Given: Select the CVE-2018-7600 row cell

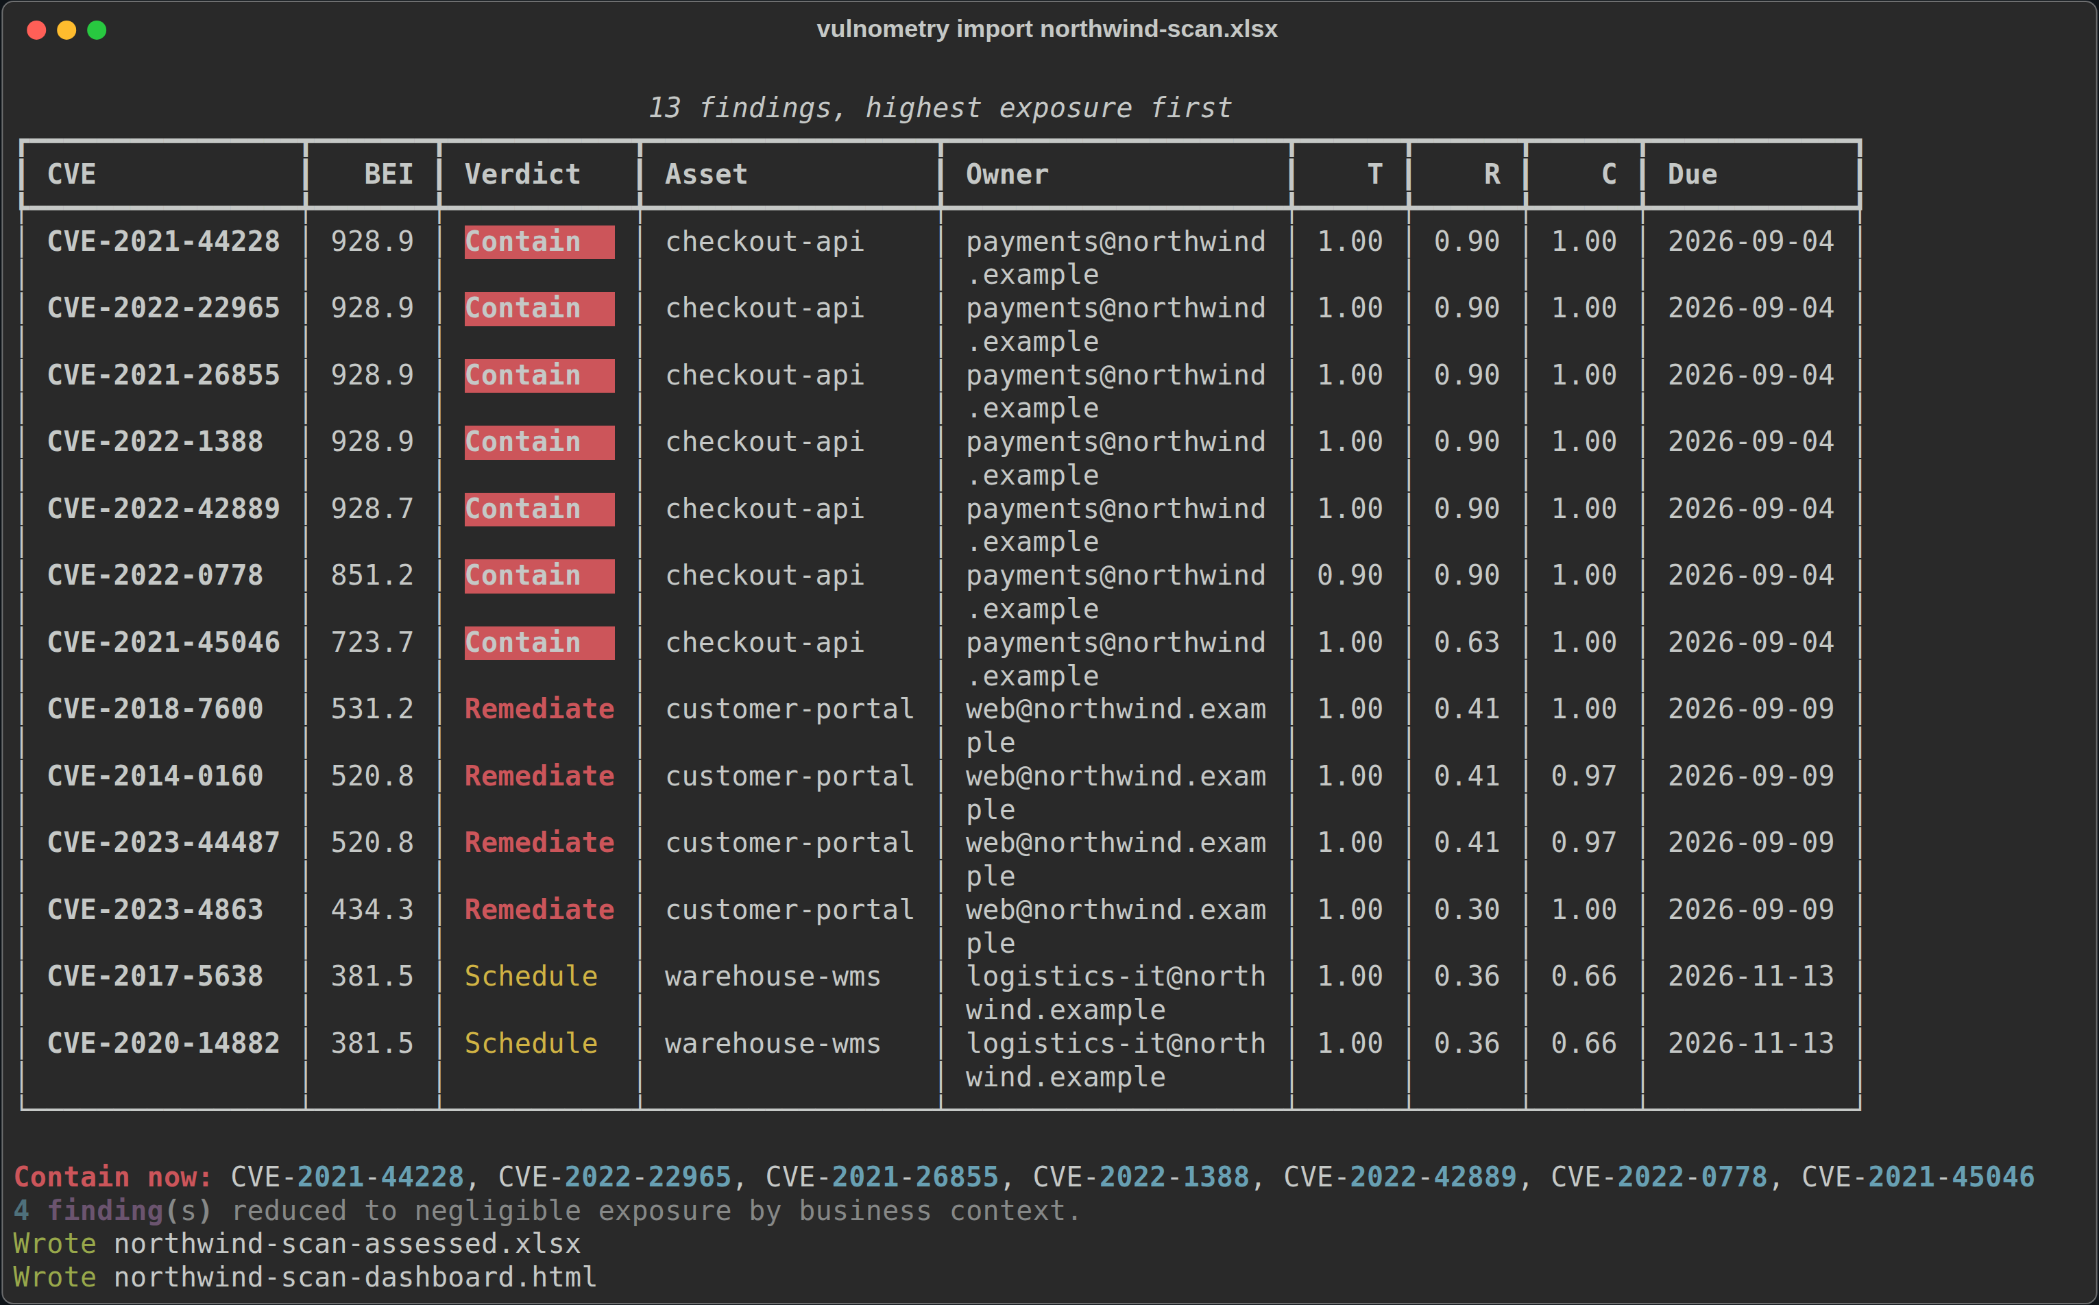Looking at the screenshot, I should tap(154, 709).
